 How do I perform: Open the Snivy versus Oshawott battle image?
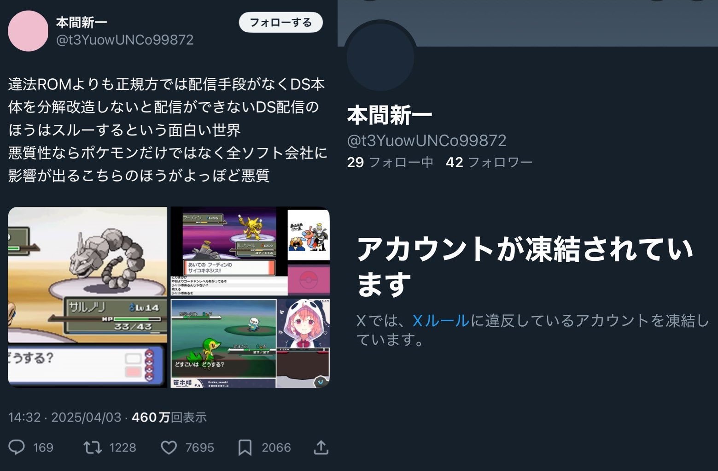[x=223, y=343]
